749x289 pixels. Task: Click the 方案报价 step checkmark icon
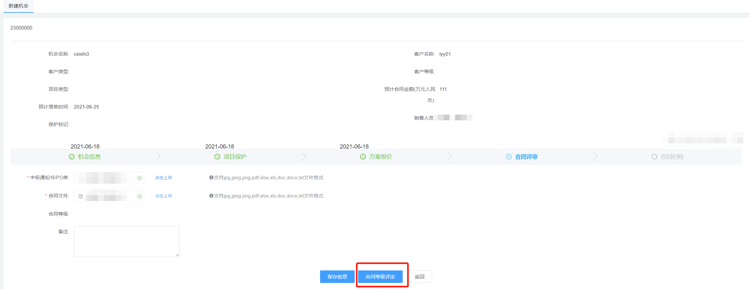(363, 157)
